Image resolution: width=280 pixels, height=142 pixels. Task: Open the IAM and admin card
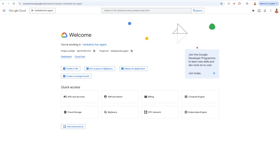click(x=120, y=97)
